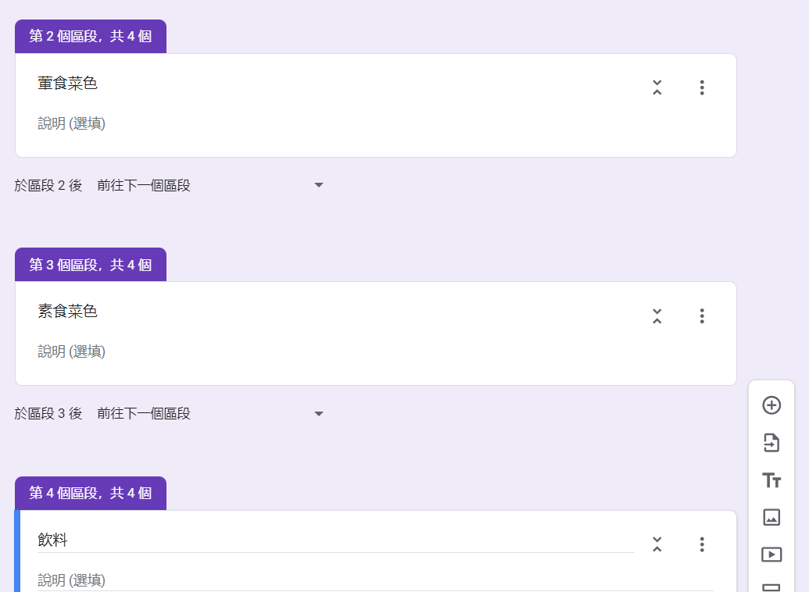Collapse the 素食菜色 section
Screen dimensions: 809x592
pyautogui.click(x=657, y=316)
